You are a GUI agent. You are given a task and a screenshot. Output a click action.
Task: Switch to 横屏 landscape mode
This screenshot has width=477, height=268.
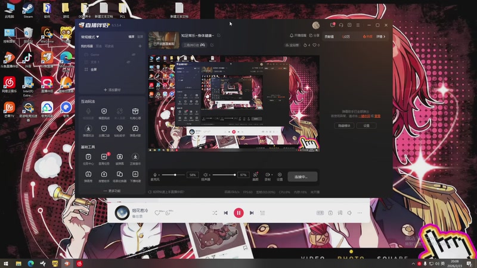131,37
